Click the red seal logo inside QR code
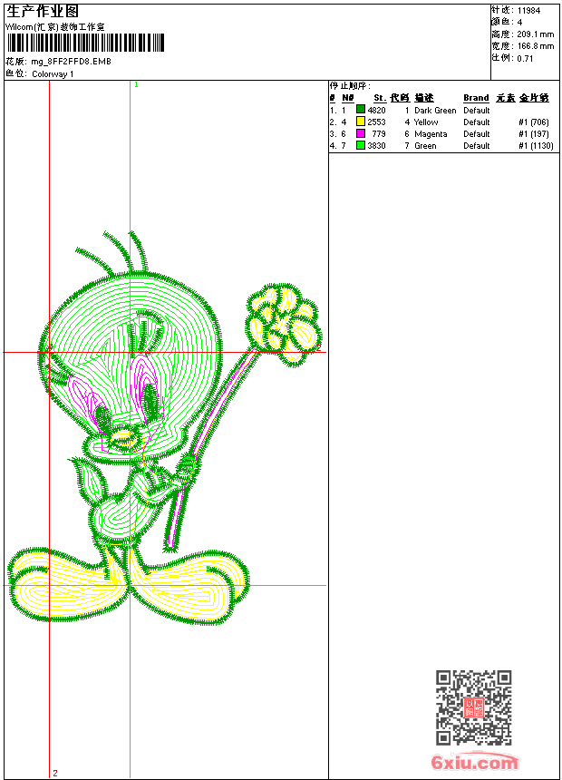This screenshot has width=562, height=780. [473, 707]
